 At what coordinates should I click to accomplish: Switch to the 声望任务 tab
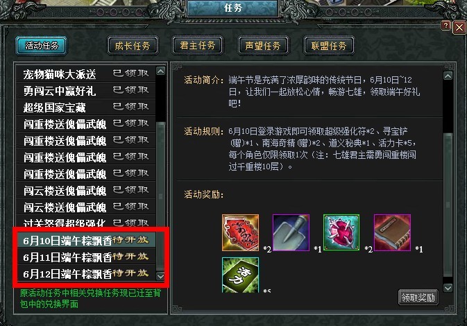[263, 46]
